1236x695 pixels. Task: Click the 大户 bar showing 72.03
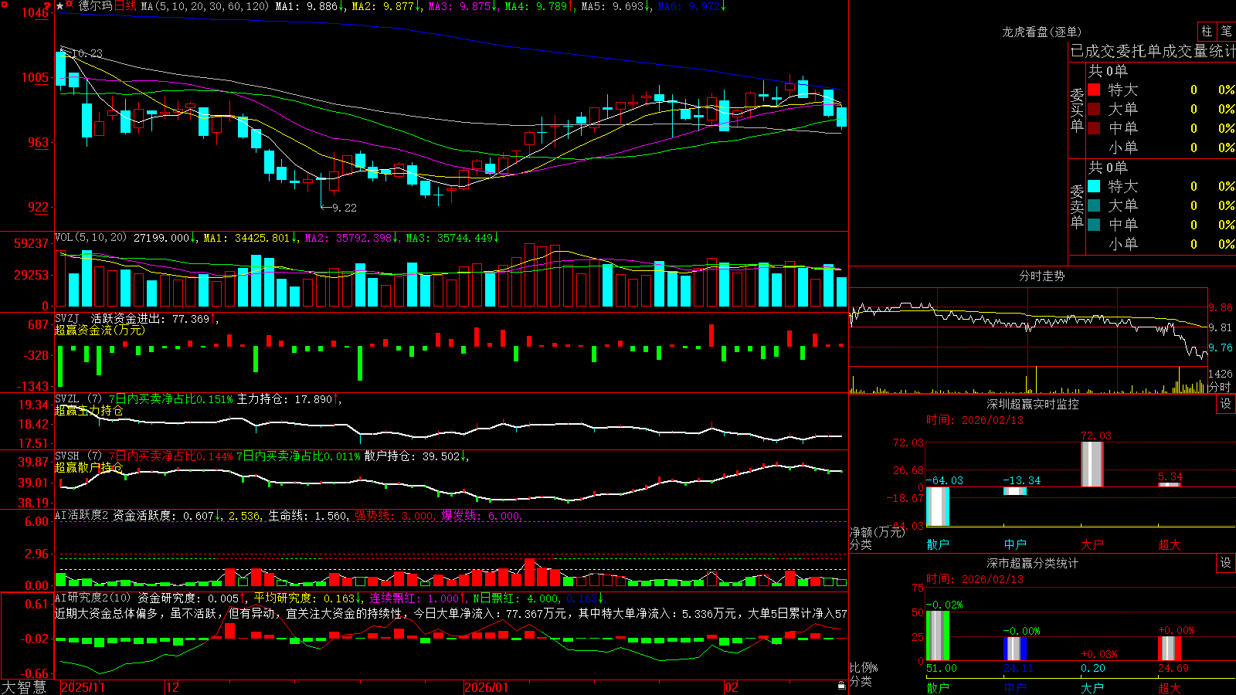(1092, 464)
